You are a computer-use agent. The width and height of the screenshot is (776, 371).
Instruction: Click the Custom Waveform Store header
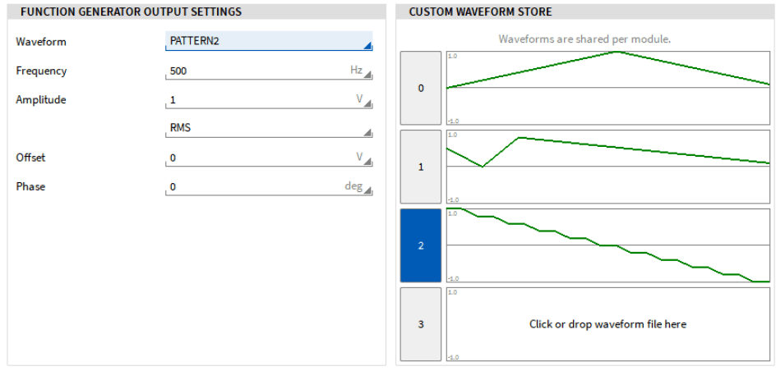click(x=480, y=12)
